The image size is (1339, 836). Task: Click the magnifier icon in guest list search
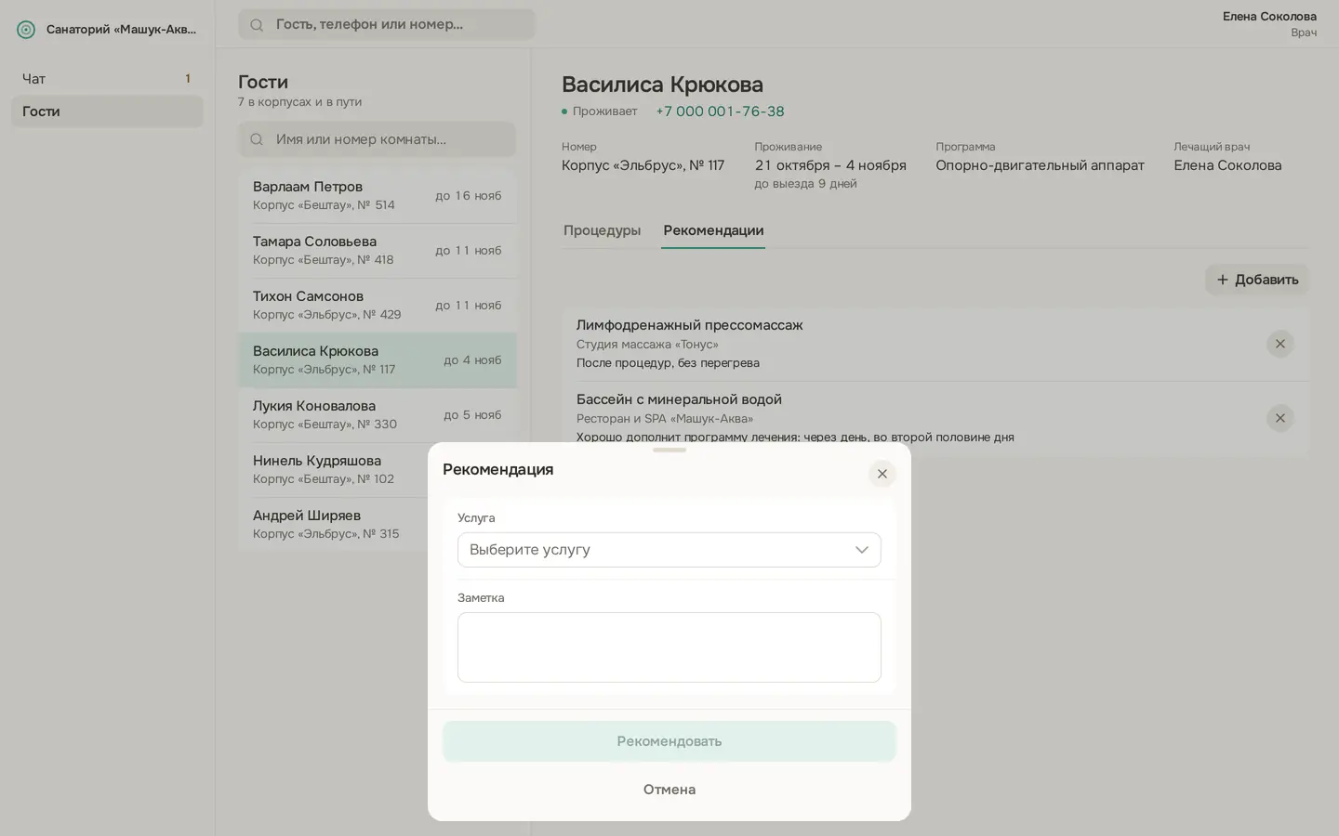click(x=257, y=139)
